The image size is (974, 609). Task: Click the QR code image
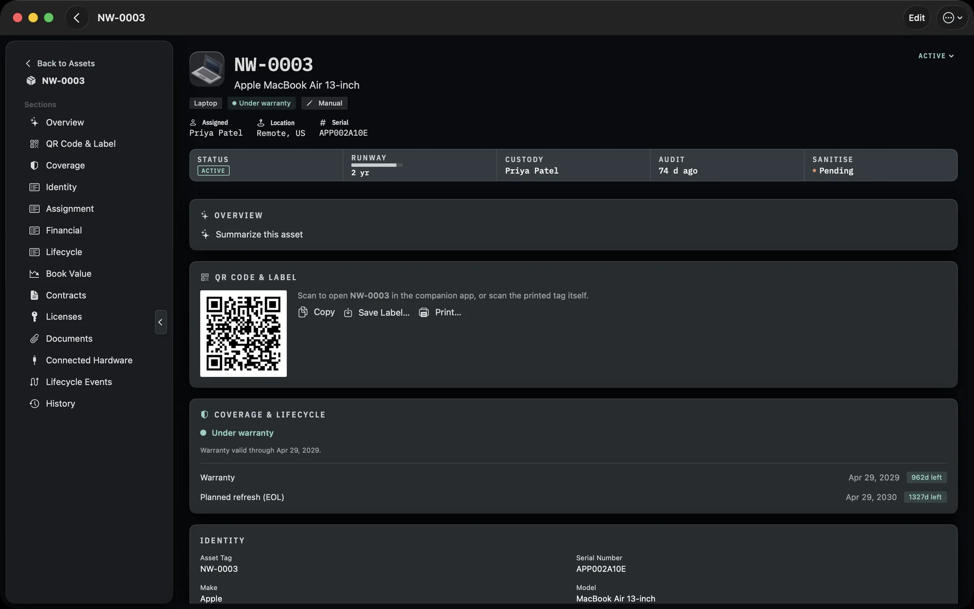pos(243,334)
